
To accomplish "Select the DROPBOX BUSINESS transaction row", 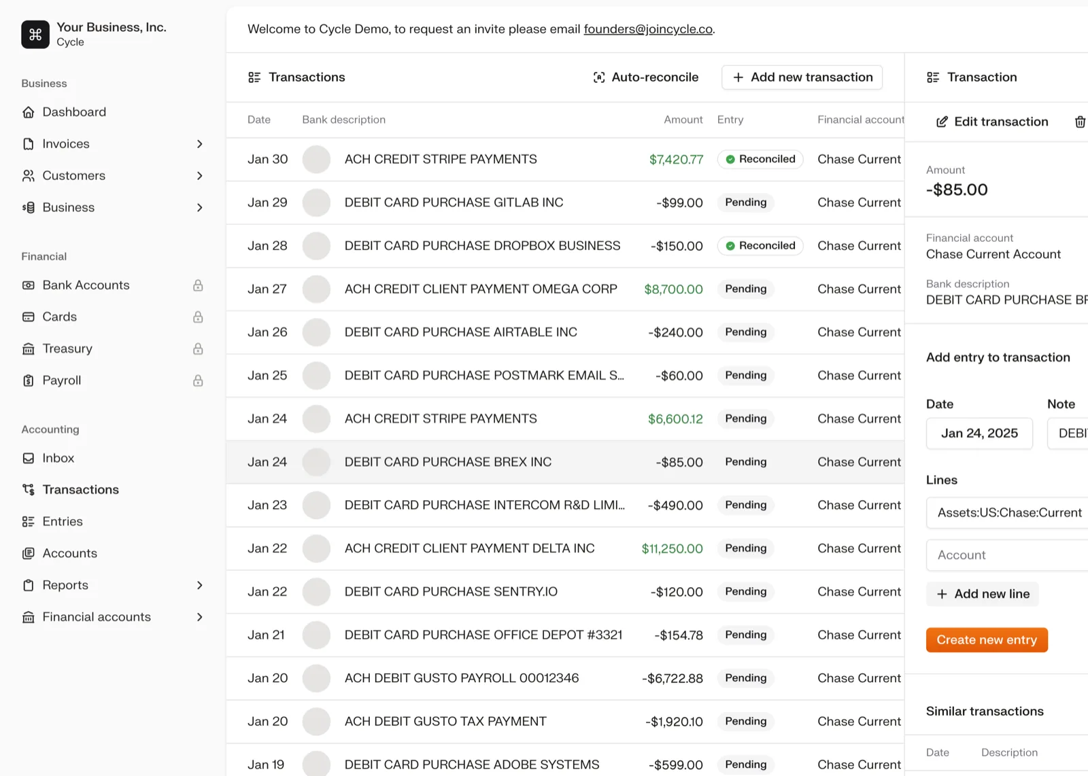I will tap(565, 246).
